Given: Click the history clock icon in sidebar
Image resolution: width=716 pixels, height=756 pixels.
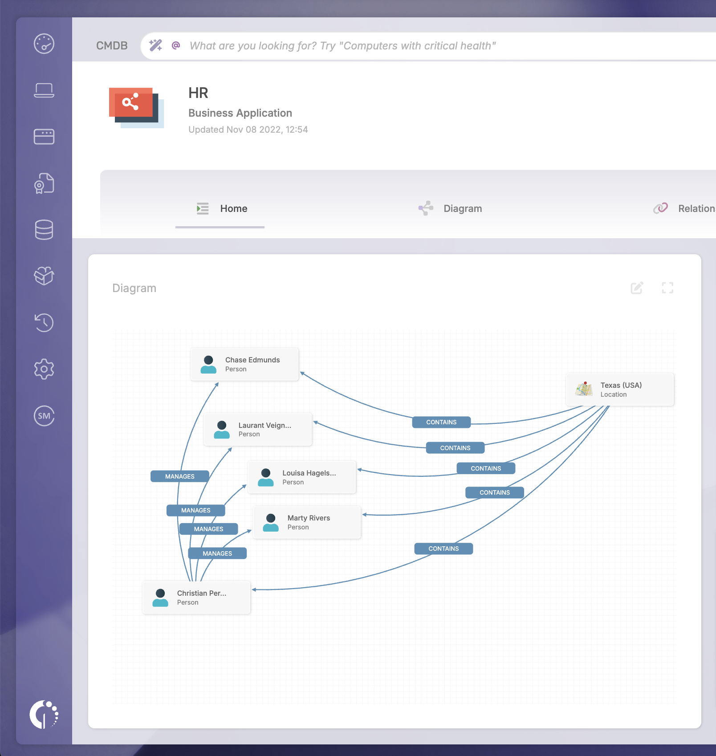Looking at the screenshot, I should (x=44, y=323).
